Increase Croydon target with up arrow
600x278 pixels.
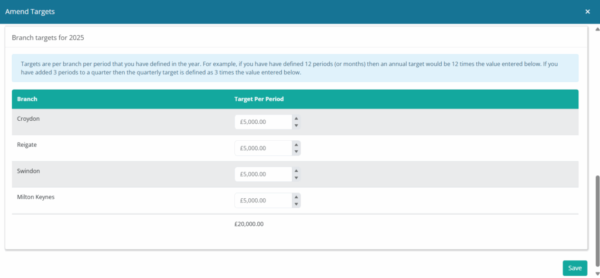tap(296, 118)
